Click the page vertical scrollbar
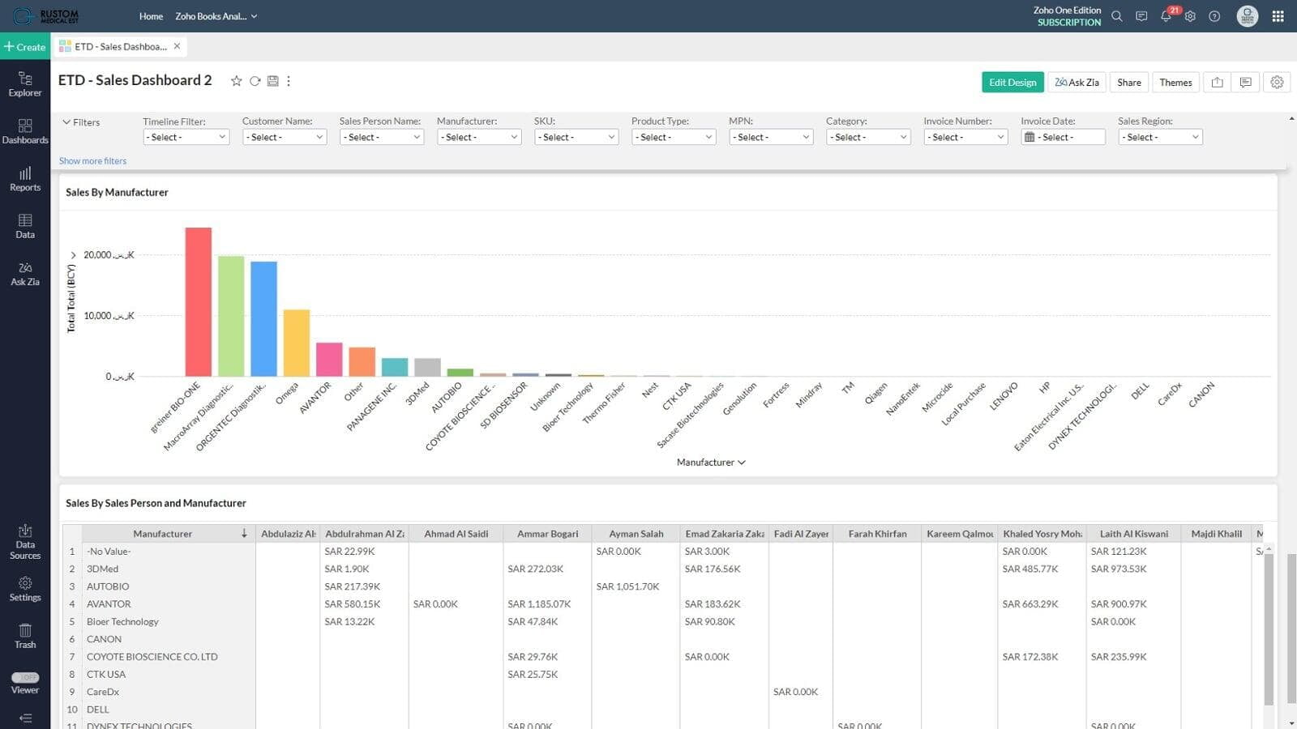 1291,629
